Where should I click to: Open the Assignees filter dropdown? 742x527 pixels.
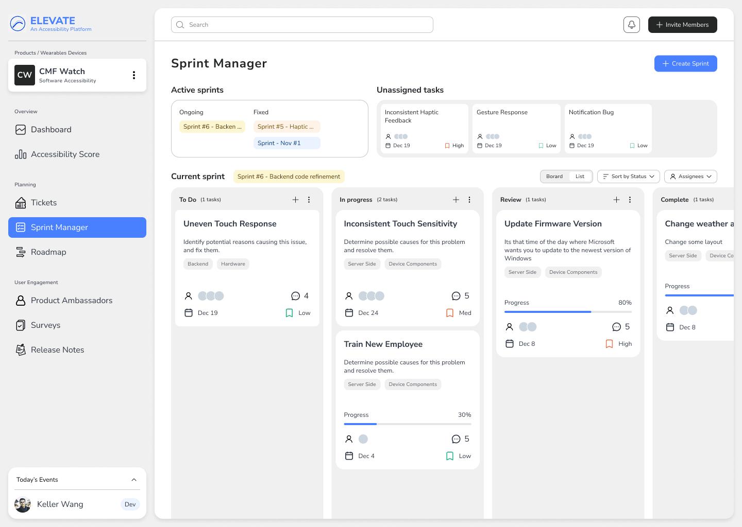[690, 176]
